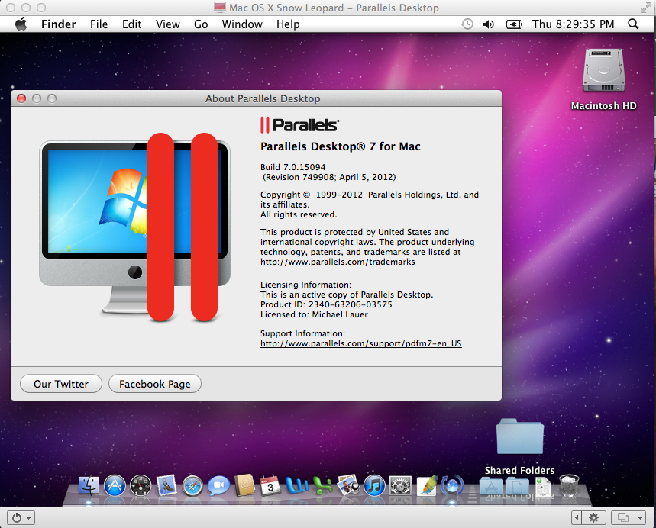This screenshot has width=656, height=528.
Task: Click the Parallels logo in About window
Action: (x=299, y=125)
